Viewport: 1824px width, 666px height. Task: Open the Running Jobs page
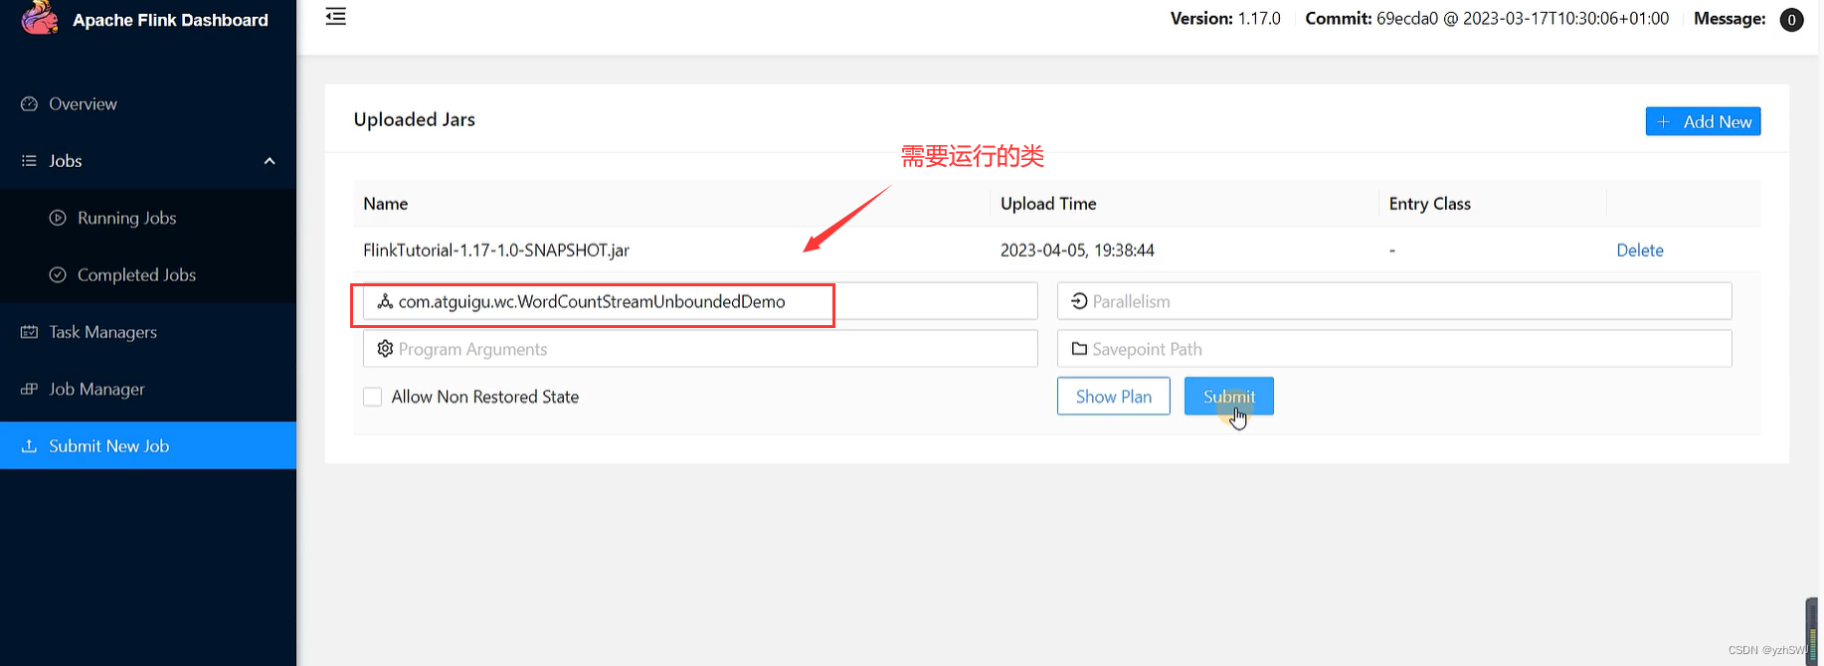(148, 218)
